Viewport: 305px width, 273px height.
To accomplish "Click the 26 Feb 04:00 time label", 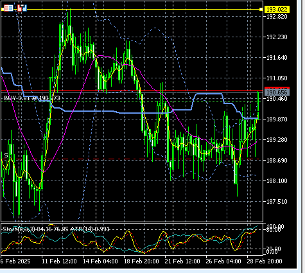I will pyautogui.click(x=223, y=261).
